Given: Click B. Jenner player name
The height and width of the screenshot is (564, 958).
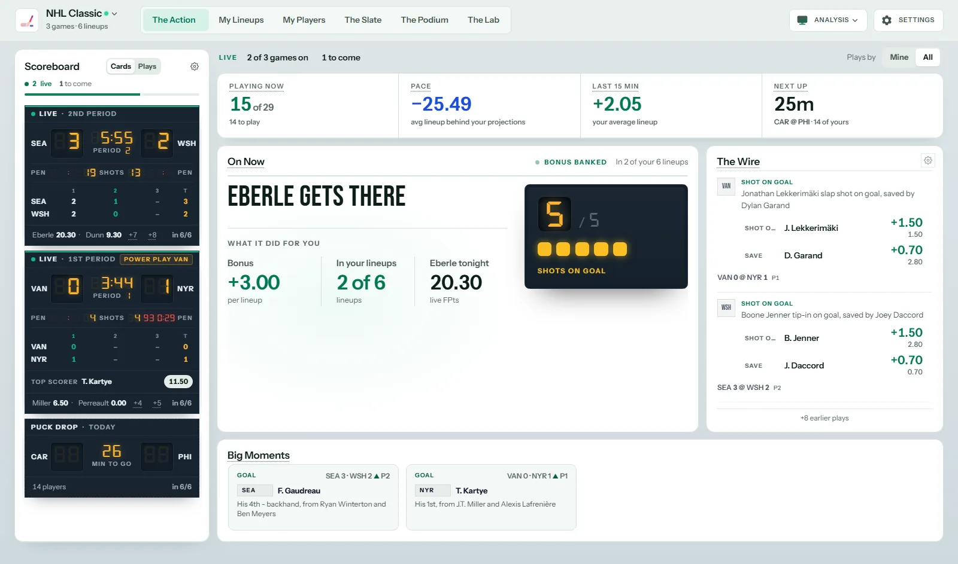Looking at the screenshot, I should pos(801,338).
